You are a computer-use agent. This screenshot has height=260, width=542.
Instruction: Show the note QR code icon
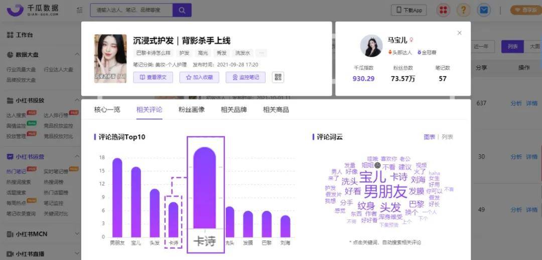click(278, 77)
